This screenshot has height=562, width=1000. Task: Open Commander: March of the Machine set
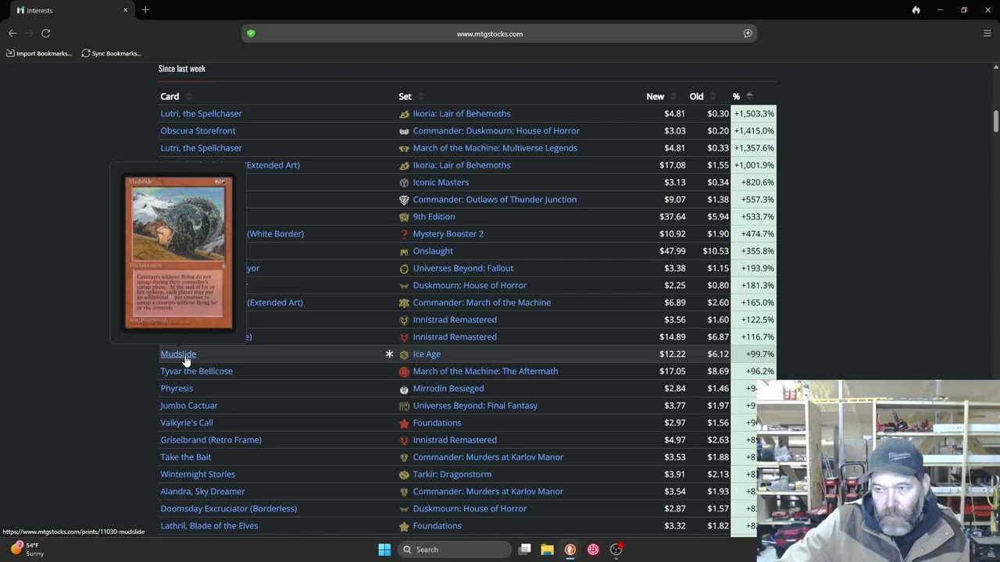[481, 302]
